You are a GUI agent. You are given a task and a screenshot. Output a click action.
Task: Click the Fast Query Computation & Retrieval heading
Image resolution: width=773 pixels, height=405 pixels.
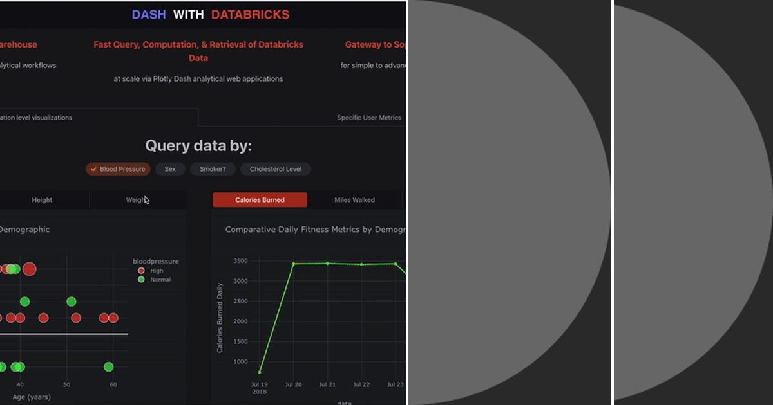pyautogui.click(x=198, y=51)
